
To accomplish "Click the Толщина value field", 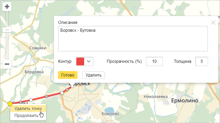I will pyautogui.click(x=202, y=61).
